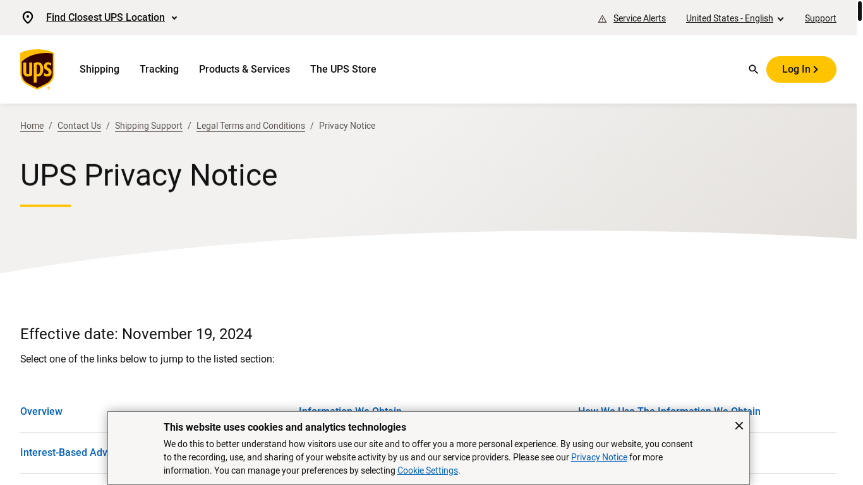Jump to How We Use The Information section
Viewport: 863px width, 485px height.
[669, 408]
